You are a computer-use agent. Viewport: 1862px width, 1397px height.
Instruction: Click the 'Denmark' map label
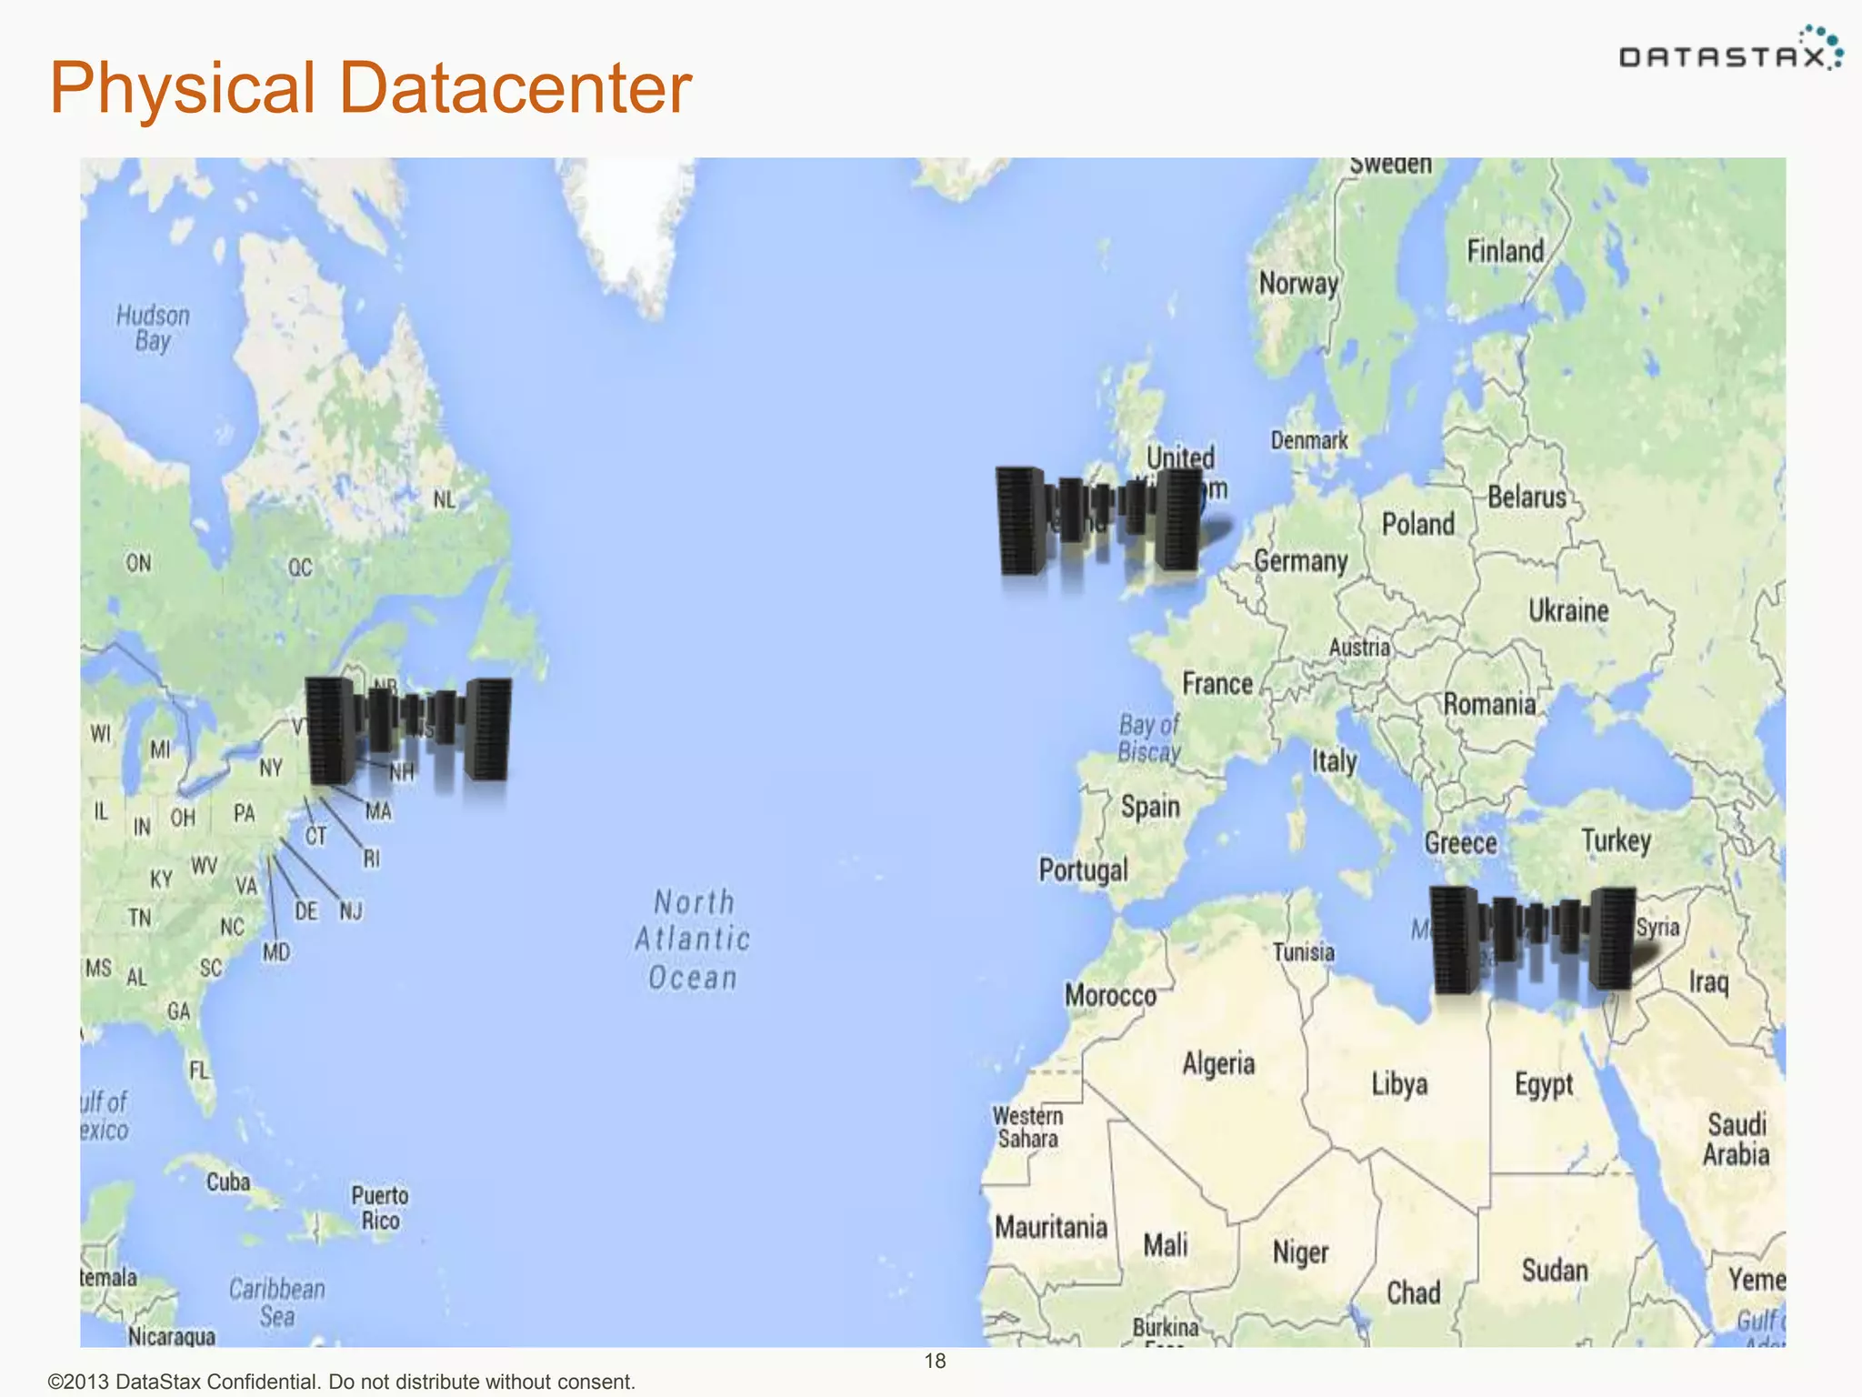tap(1309, 440)
